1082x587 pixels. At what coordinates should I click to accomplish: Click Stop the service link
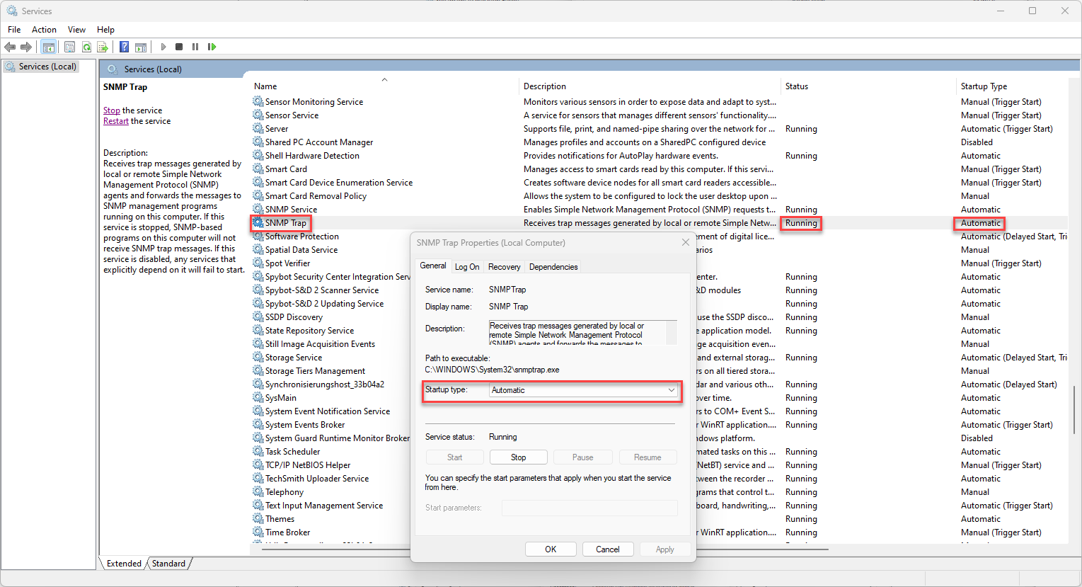pos(111,110)
